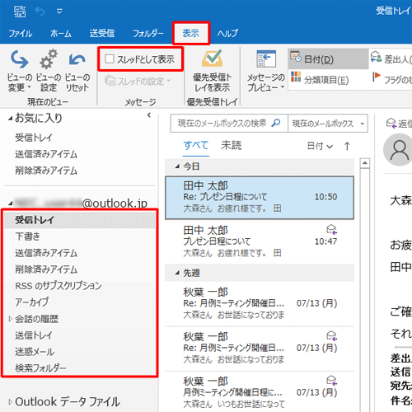Open account's 送信済みアイテム folder

click(x=46, y=253)
